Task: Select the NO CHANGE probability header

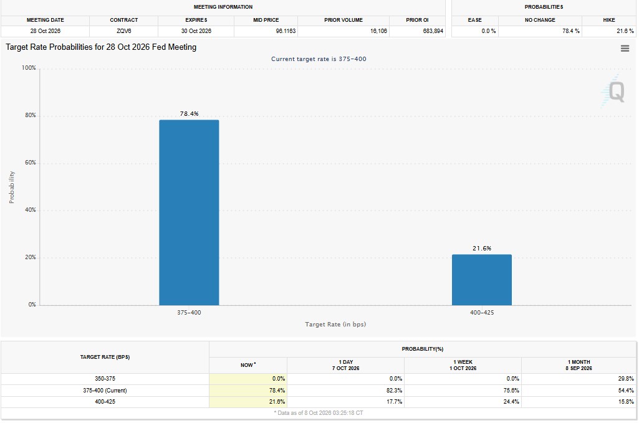Action: click(x=540, y=20)
